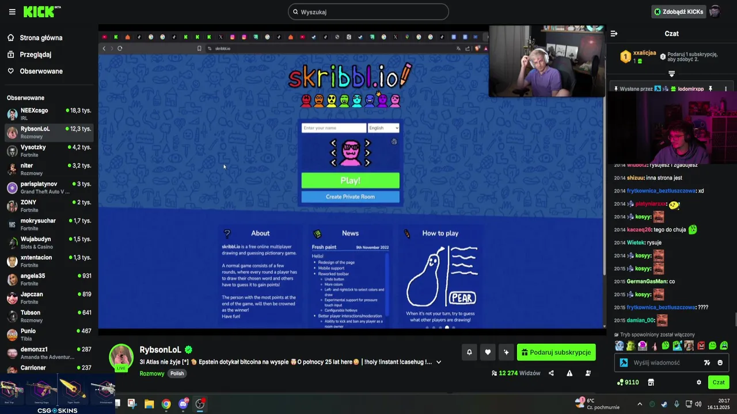Click the Podaruj subskrypcje button

(556, 352)
